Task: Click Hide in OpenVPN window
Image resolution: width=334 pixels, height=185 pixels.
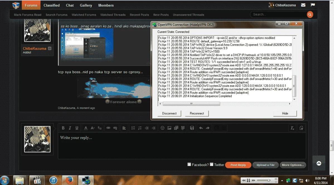Action: click(285, 113)
